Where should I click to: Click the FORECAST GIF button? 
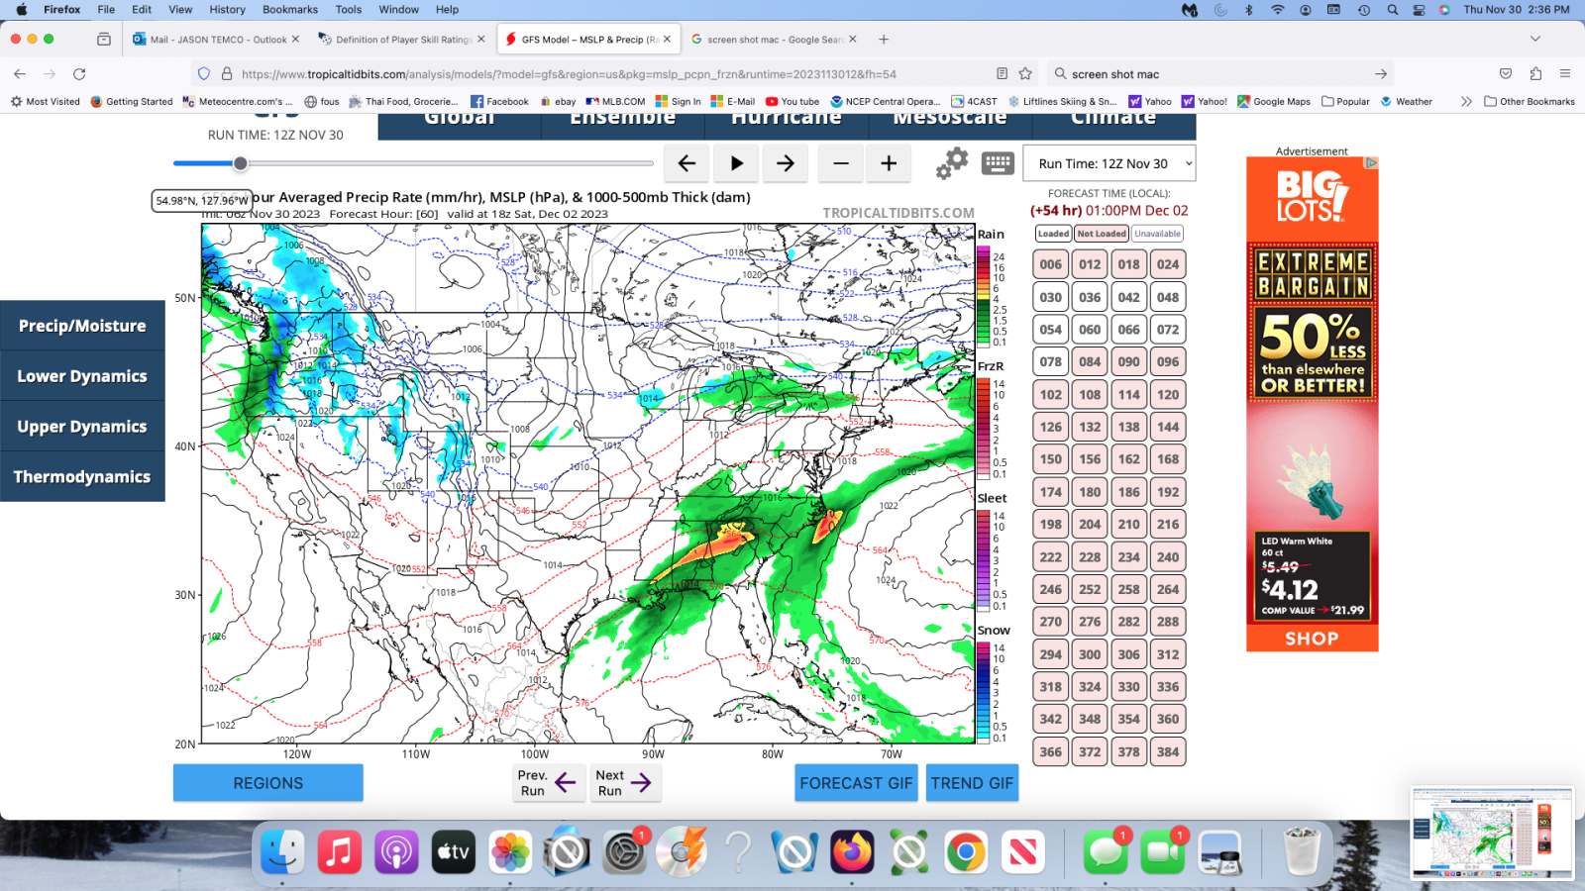tap(856, 783)
